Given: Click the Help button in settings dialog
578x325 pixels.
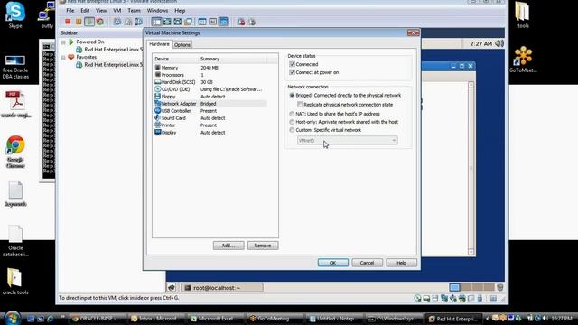Looking at the screenshot, I should point(401,263).
